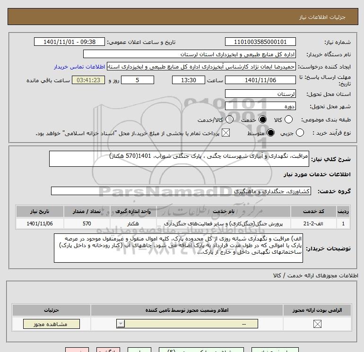The width and height of the screenshot is (364, 352).
Task: Click the جزئیات column header
Action: coord(52,310)
